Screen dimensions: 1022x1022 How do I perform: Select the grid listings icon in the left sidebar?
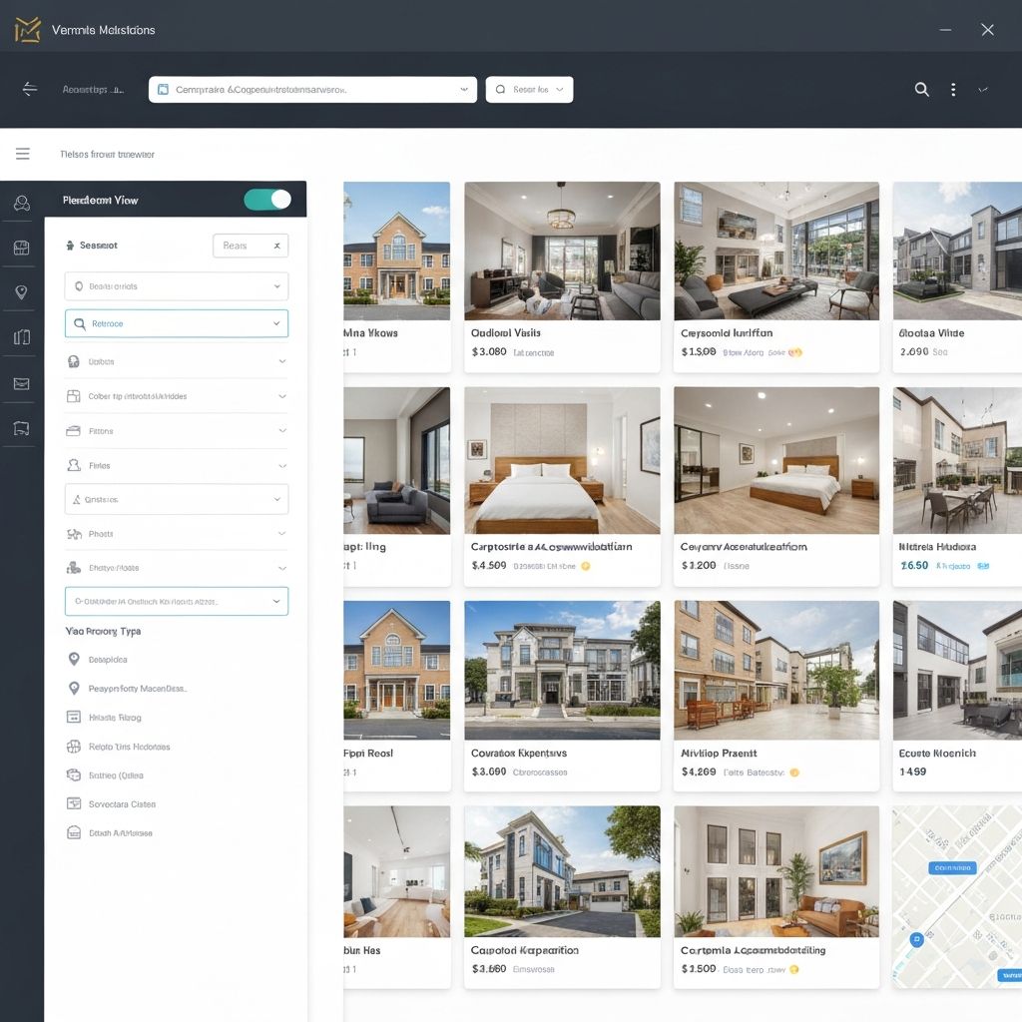[x=20, y=246]
